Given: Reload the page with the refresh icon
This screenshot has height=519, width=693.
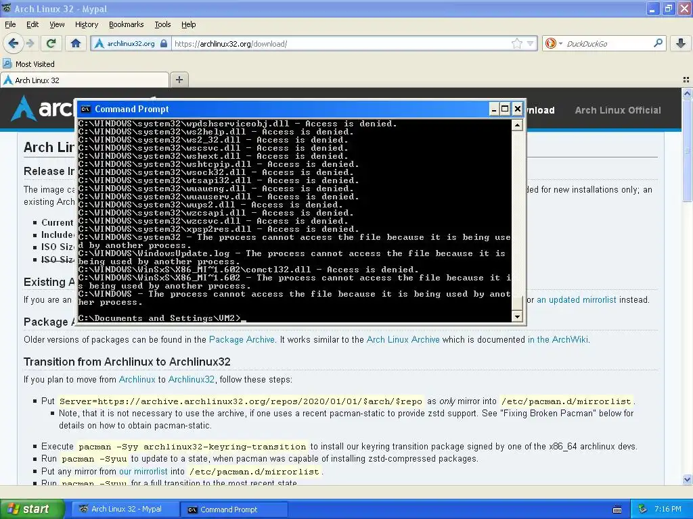Looking at the screenshot, I should 51,43.
